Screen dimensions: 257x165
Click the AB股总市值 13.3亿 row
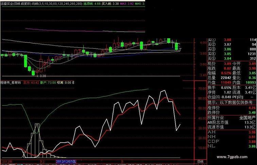click(232, 122)
